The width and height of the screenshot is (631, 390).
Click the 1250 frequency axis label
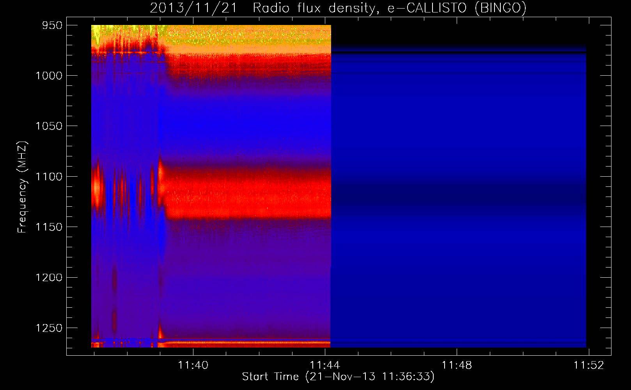pyautogui.click(x=49, y=328)
